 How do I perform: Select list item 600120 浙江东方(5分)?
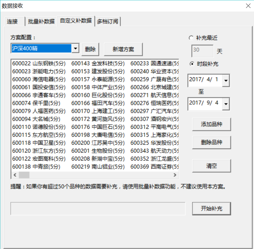pyautogui.click(x=39, y=151)
